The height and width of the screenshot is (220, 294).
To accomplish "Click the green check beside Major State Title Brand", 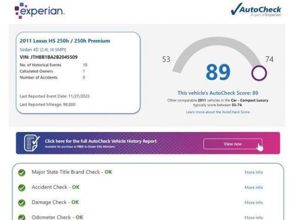I will (x=22, y=172).
